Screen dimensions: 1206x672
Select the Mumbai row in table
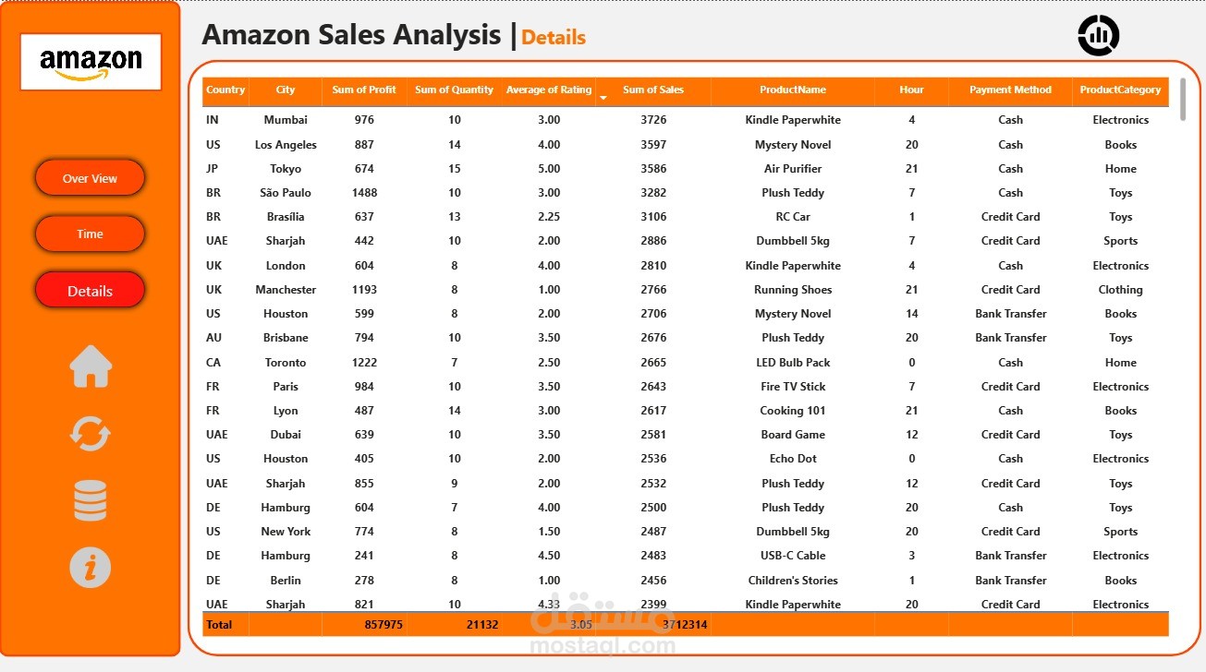686,120
